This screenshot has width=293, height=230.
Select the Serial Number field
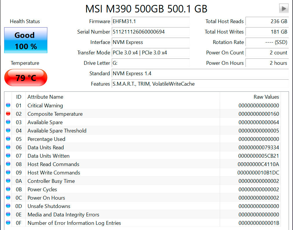click(151, 32)
